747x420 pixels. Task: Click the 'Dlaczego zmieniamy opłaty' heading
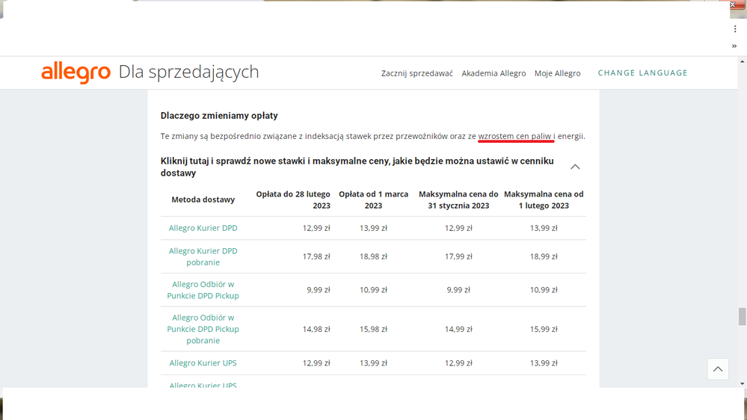[219, 116]
